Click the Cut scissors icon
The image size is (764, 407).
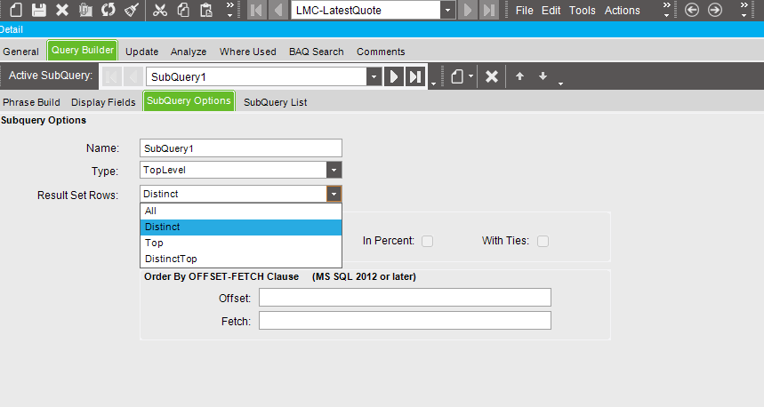160,10
